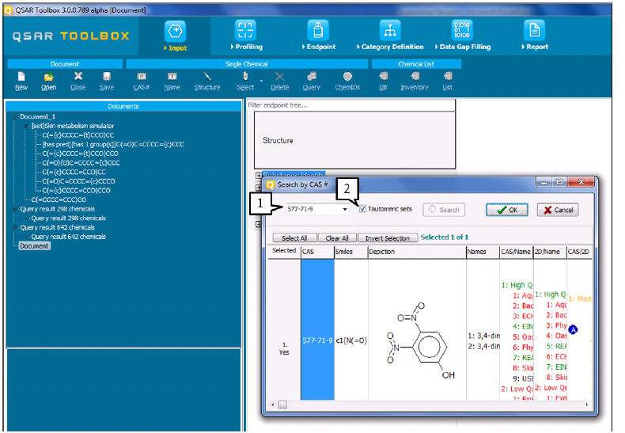Open the ChemIDs tool
Image resolution: width=625 pixels, height=433 pixels.
point(347,81)
